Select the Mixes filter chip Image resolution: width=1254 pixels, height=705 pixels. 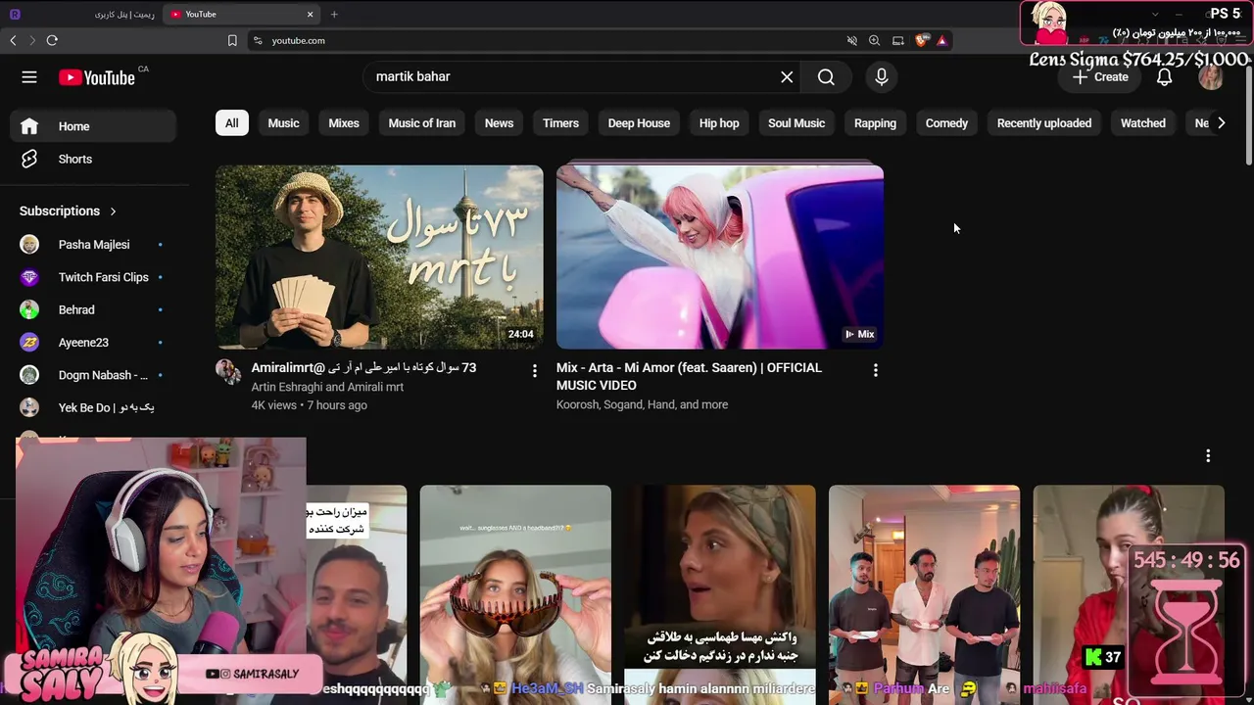click(344, 123)
